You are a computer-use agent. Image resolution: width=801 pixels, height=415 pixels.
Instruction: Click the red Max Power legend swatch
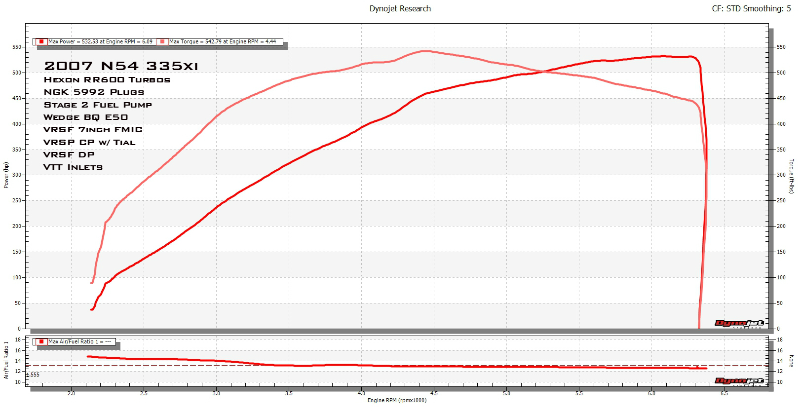[41, 41]
